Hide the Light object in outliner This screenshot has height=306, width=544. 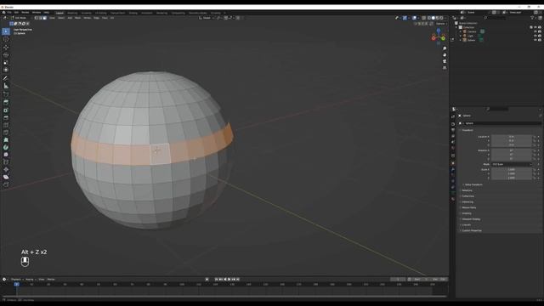535,36
